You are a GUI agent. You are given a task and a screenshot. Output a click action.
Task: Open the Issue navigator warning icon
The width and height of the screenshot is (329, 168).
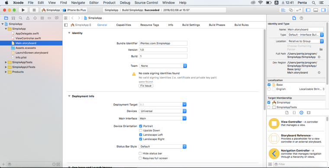click(x=28, y=18)
